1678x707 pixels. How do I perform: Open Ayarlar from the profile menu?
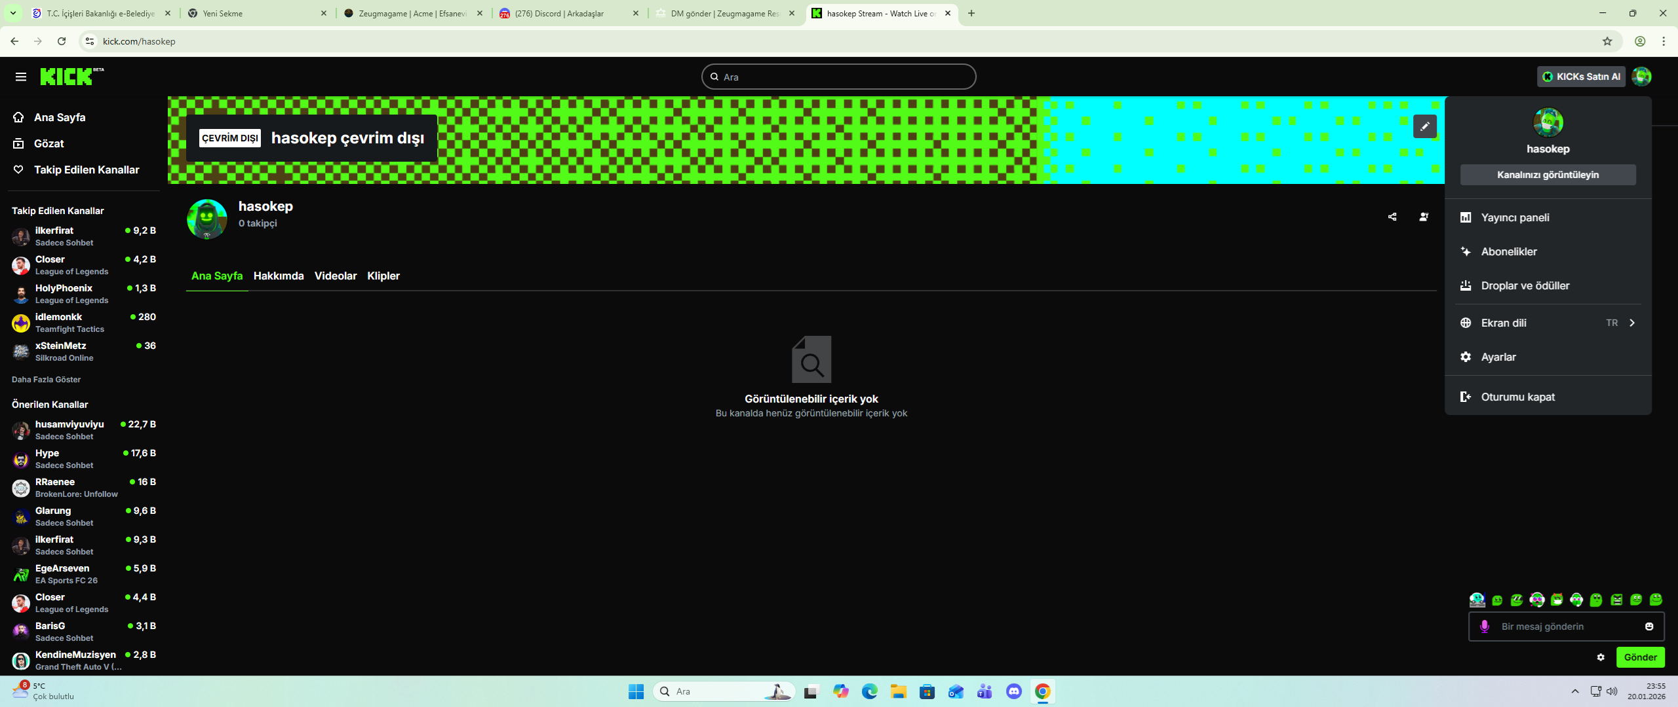[1548, 357]
